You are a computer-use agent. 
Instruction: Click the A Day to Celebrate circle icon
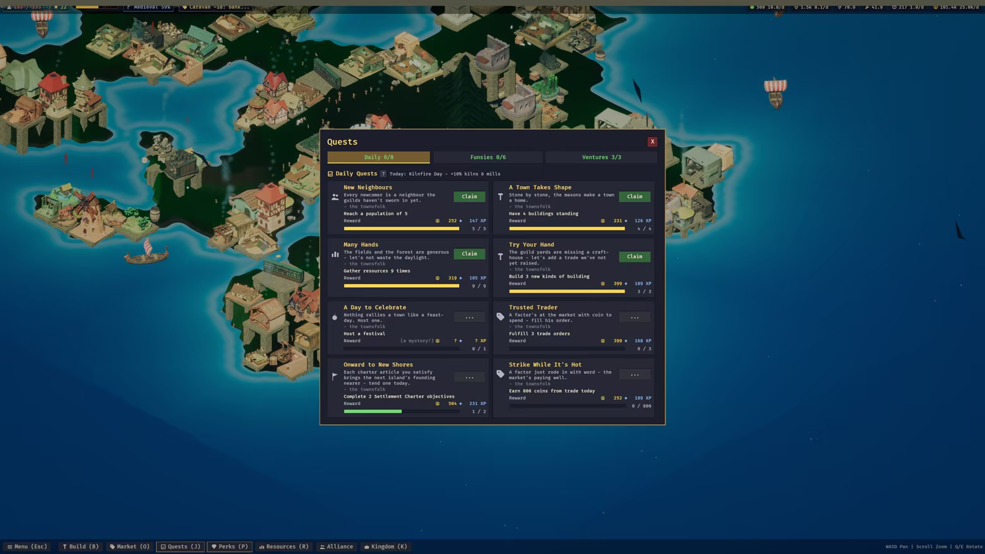pos(335,317)
